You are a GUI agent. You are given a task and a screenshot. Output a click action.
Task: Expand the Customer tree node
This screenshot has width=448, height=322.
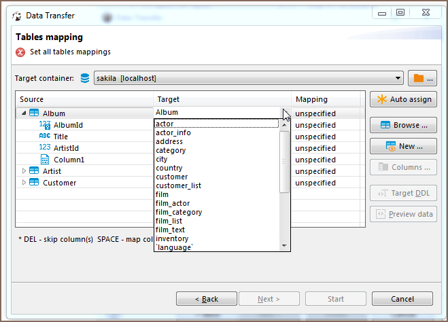[24, 183]
